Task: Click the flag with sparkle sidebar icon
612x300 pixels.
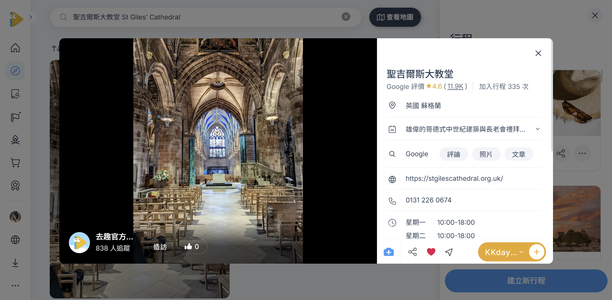Action: click(15, 117)
